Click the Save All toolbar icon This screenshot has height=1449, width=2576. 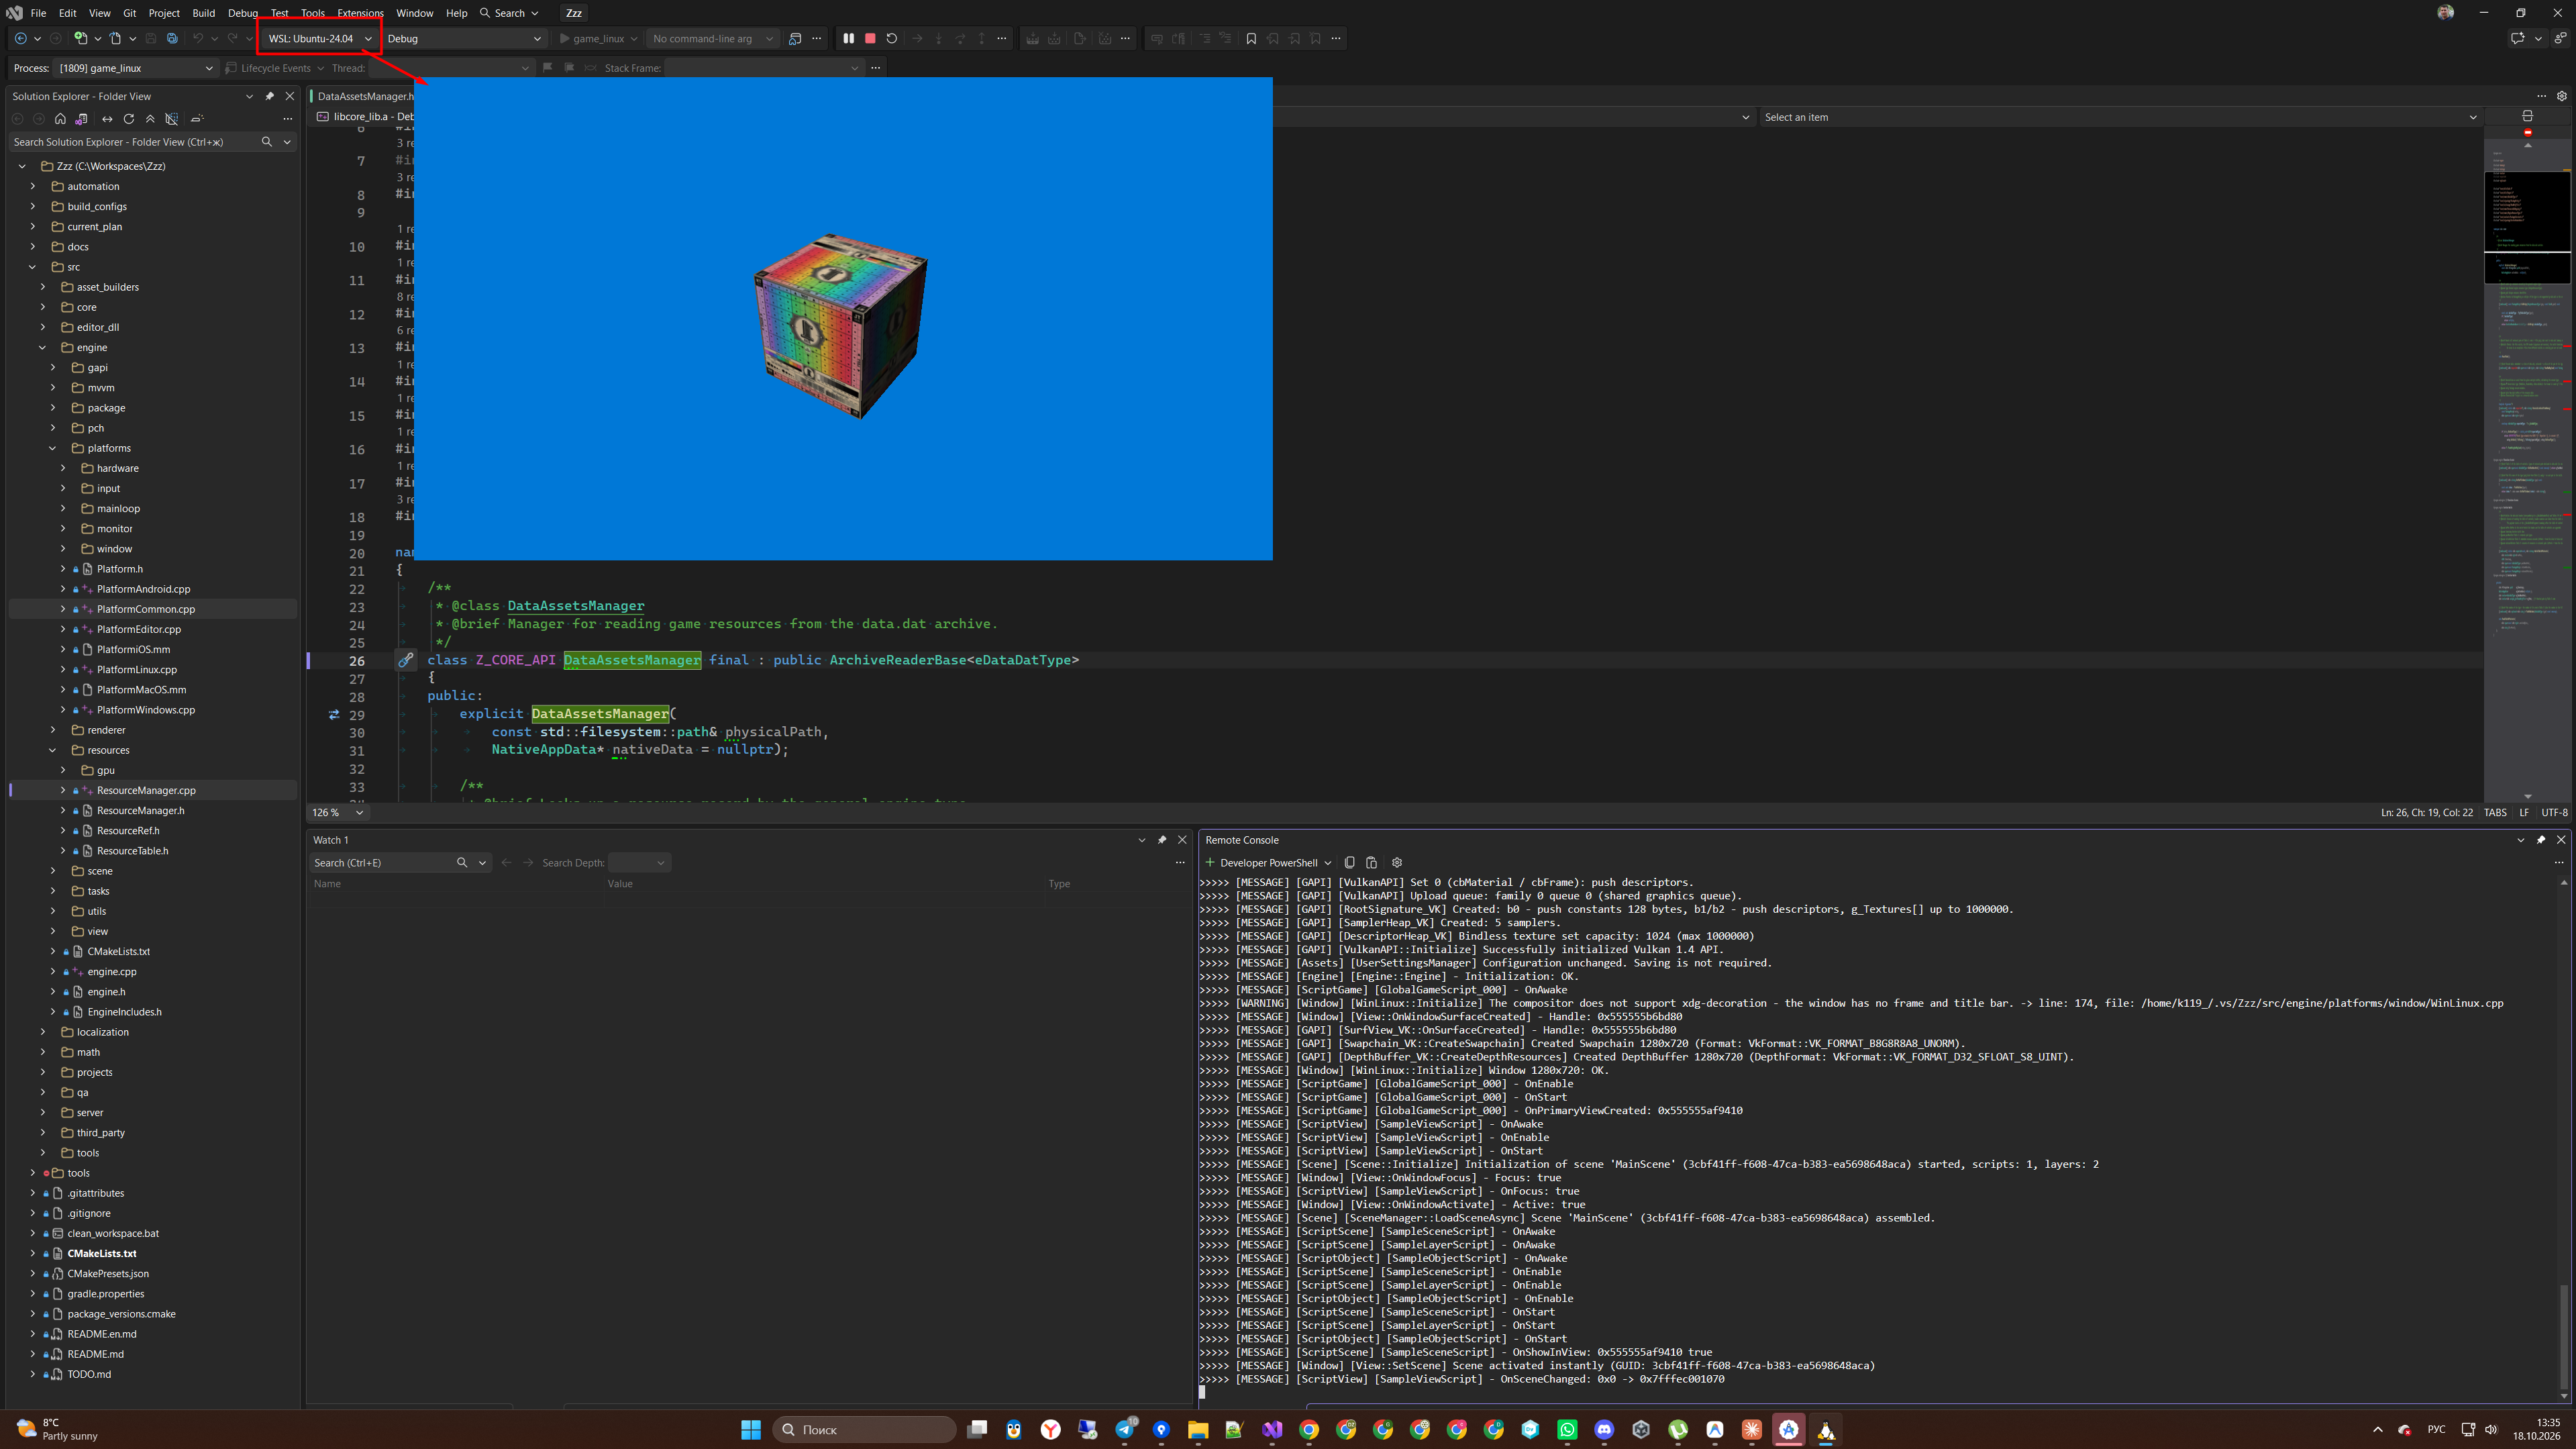172,38
